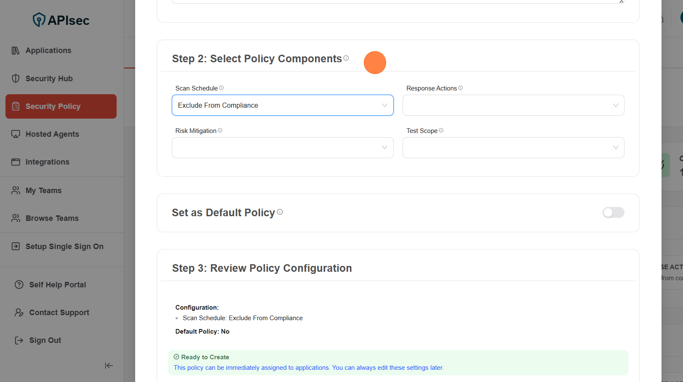The width and height of the screenshot is (683, 382).
Task: Click the Applications books icon
Action: 16,50
